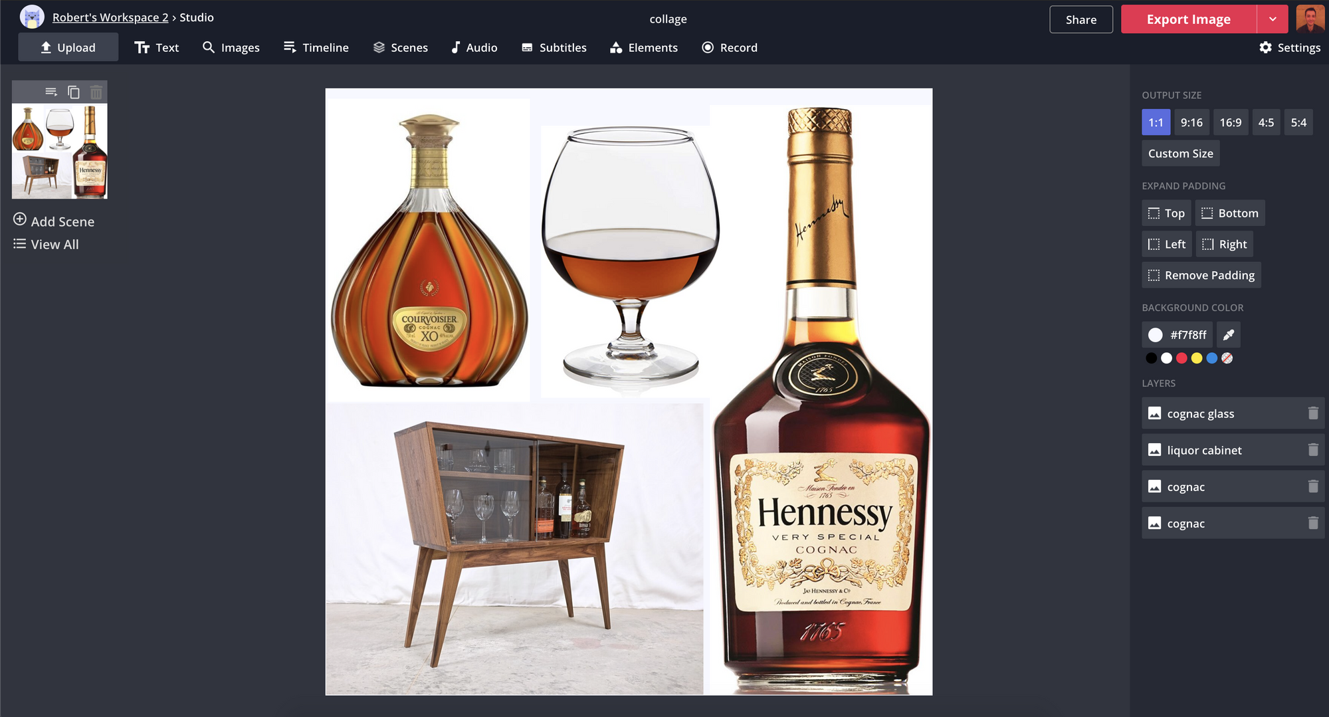The height and width of the screenshot is (717, 1329).
Task: Click the workspace avatar icon
Action: (x=32, y=17)
